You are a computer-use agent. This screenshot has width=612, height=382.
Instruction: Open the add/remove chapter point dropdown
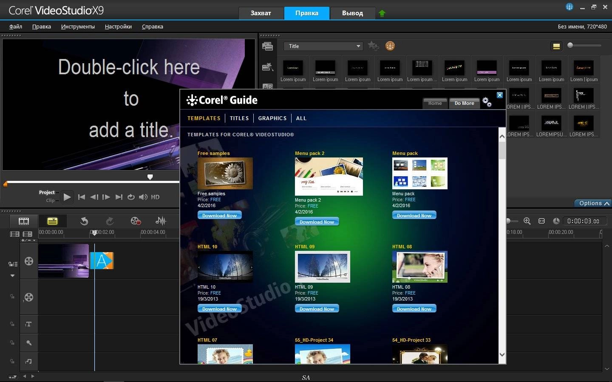[x=28, y=241]
